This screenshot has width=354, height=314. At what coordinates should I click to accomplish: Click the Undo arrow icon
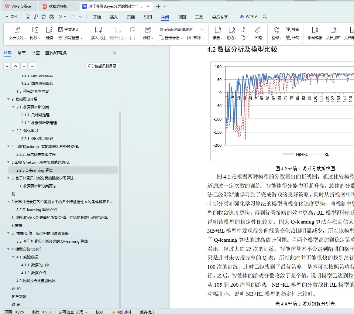click(x=60, y=17)
